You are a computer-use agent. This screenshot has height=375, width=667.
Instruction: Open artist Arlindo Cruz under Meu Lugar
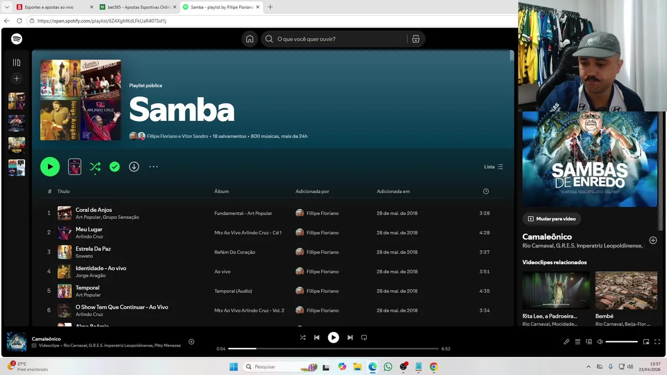(89, 236)
